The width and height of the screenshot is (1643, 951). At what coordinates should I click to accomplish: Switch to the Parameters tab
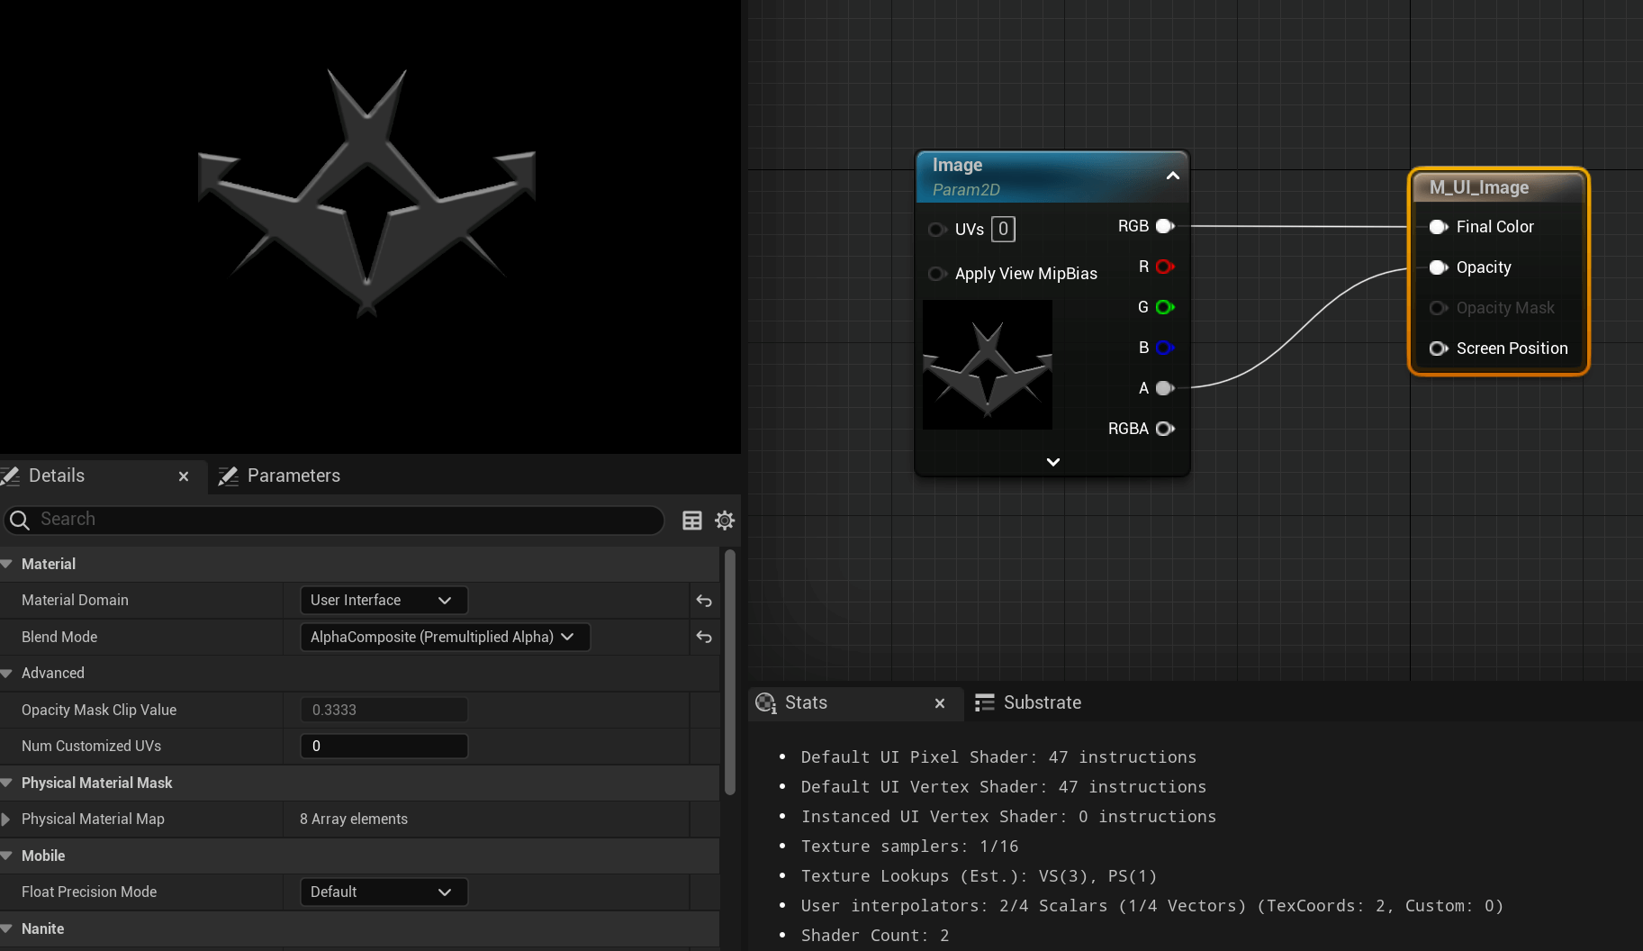[x=292, y=475]
